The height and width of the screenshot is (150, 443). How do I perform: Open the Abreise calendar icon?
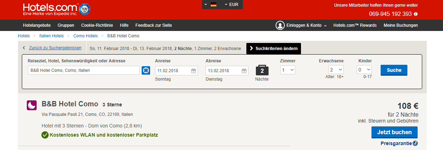[244, 71]
